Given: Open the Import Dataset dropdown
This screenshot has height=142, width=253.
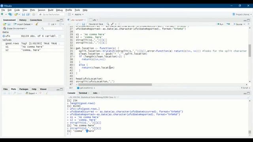Looking at the screenshot, I should [23, 24].
